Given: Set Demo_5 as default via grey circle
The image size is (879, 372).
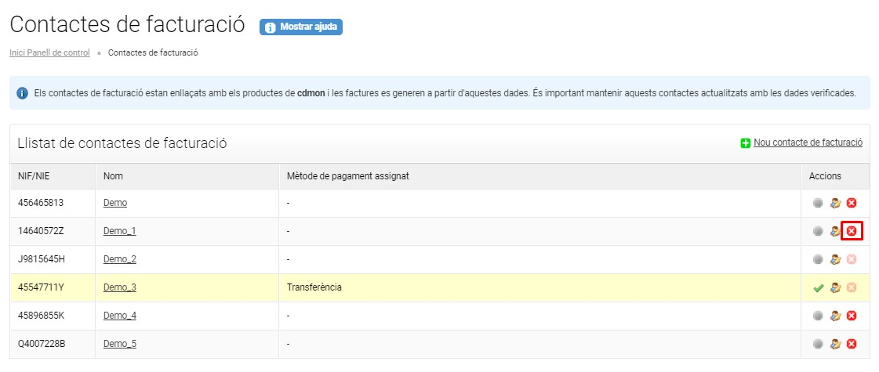Looking at the screenshot, I should coord(818,344).
